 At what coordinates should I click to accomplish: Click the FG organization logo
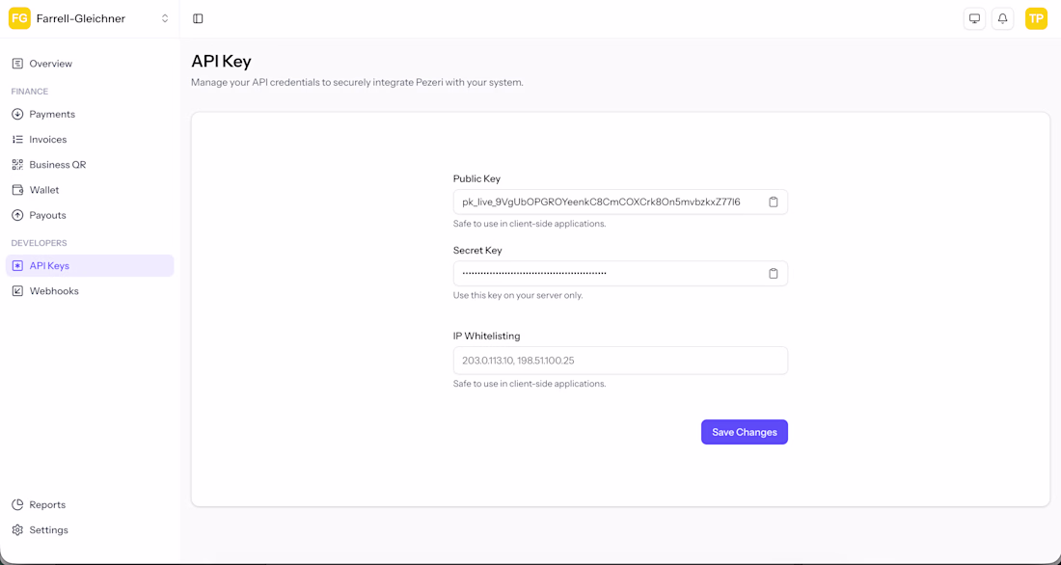(19, 18)
